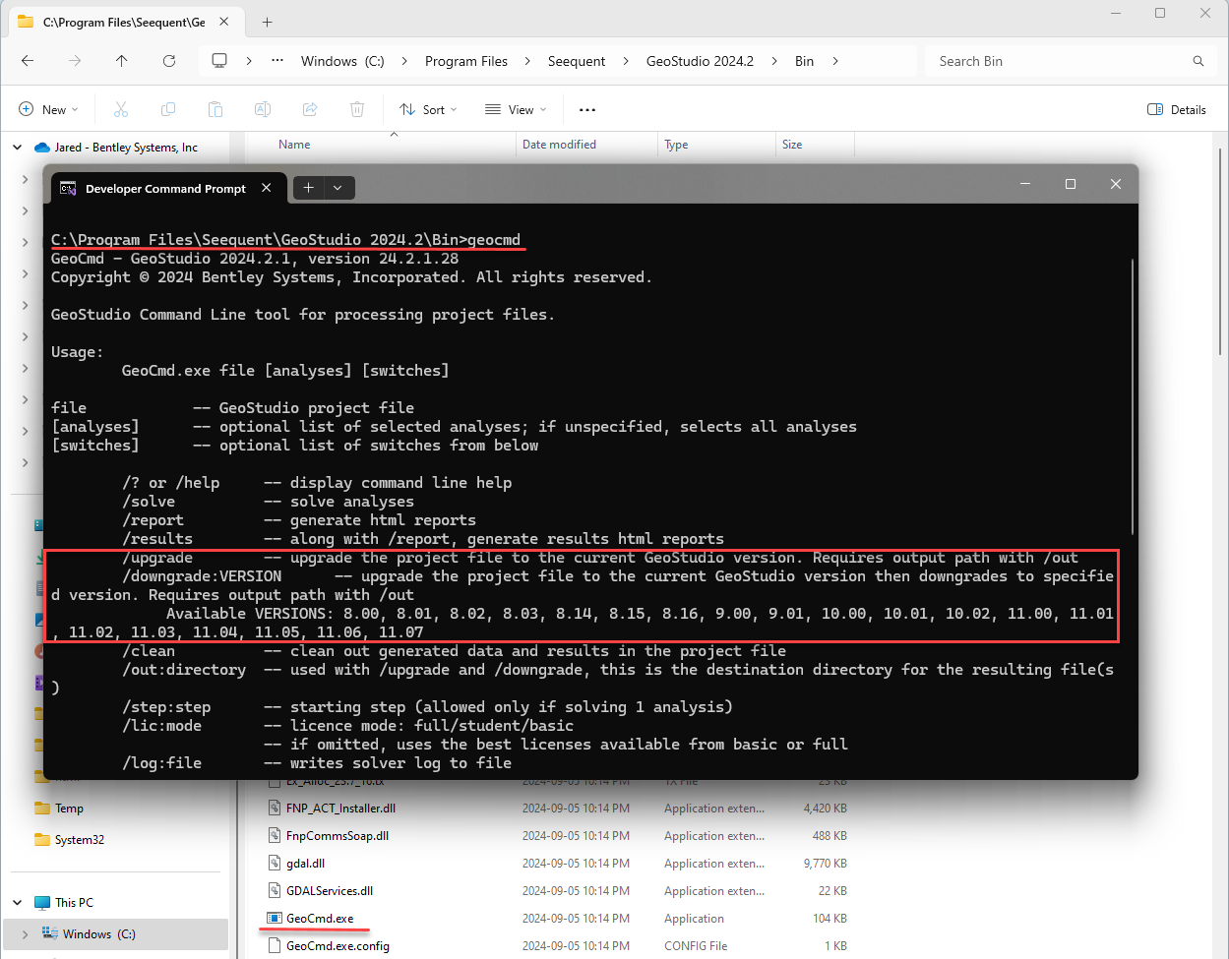The width and height of the screenshot is (1229, 959).
Task: Sort files by Date modified column
Action: click(559, 145)
